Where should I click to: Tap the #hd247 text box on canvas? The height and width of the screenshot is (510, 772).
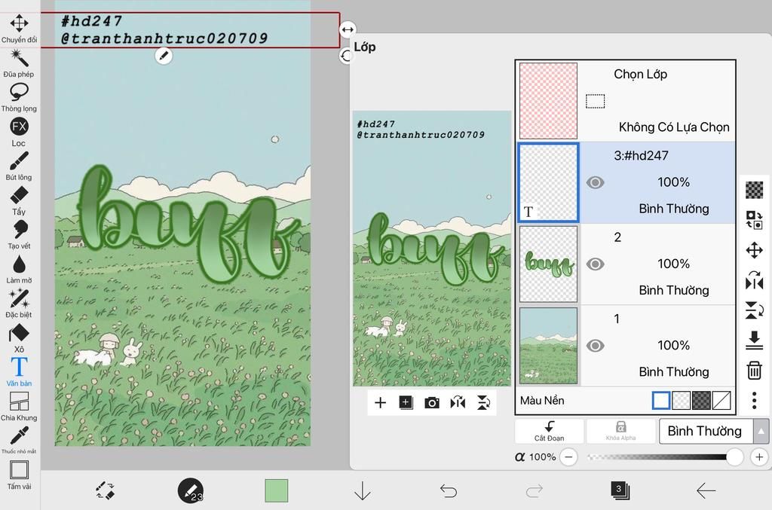190,29
